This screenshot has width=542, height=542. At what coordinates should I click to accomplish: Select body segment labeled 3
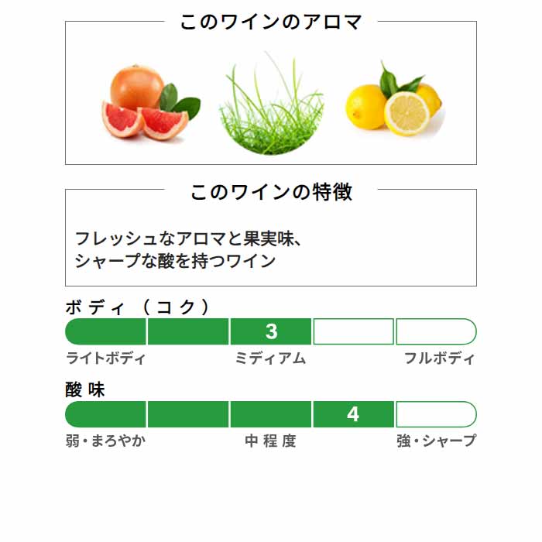coord(271,331)
